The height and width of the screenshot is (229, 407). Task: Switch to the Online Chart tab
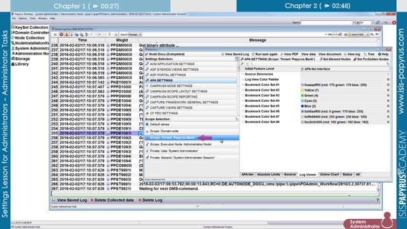329,174
